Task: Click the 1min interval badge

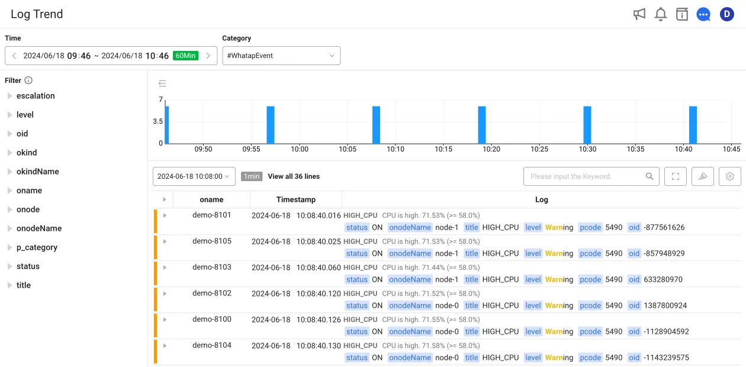Action: [x=252, y=176]
